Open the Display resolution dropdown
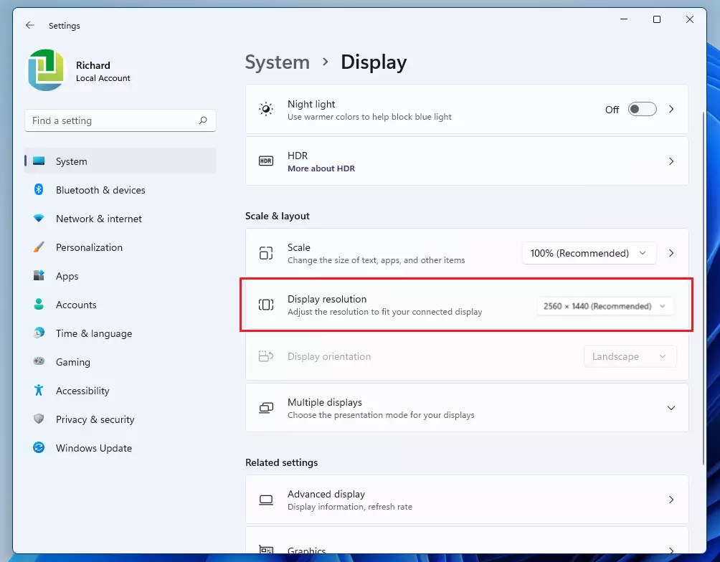720x562 pixels. coord(605,306)
